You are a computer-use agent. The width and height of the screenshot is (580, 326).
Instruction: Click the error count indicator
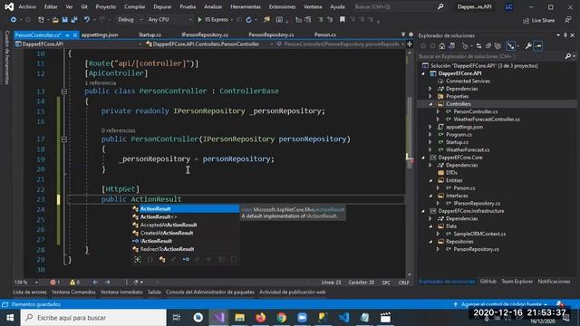[54, 283]
